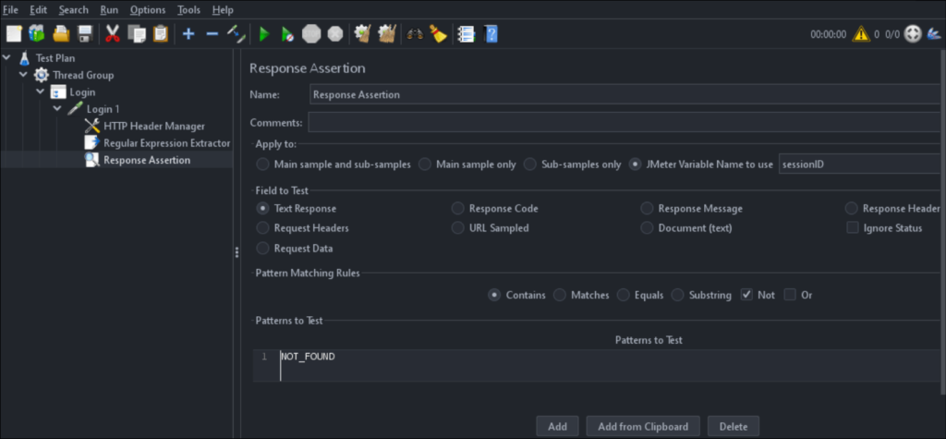
Task: Click the Cut scissors icon in toolbar
Action: pos(113,34)
